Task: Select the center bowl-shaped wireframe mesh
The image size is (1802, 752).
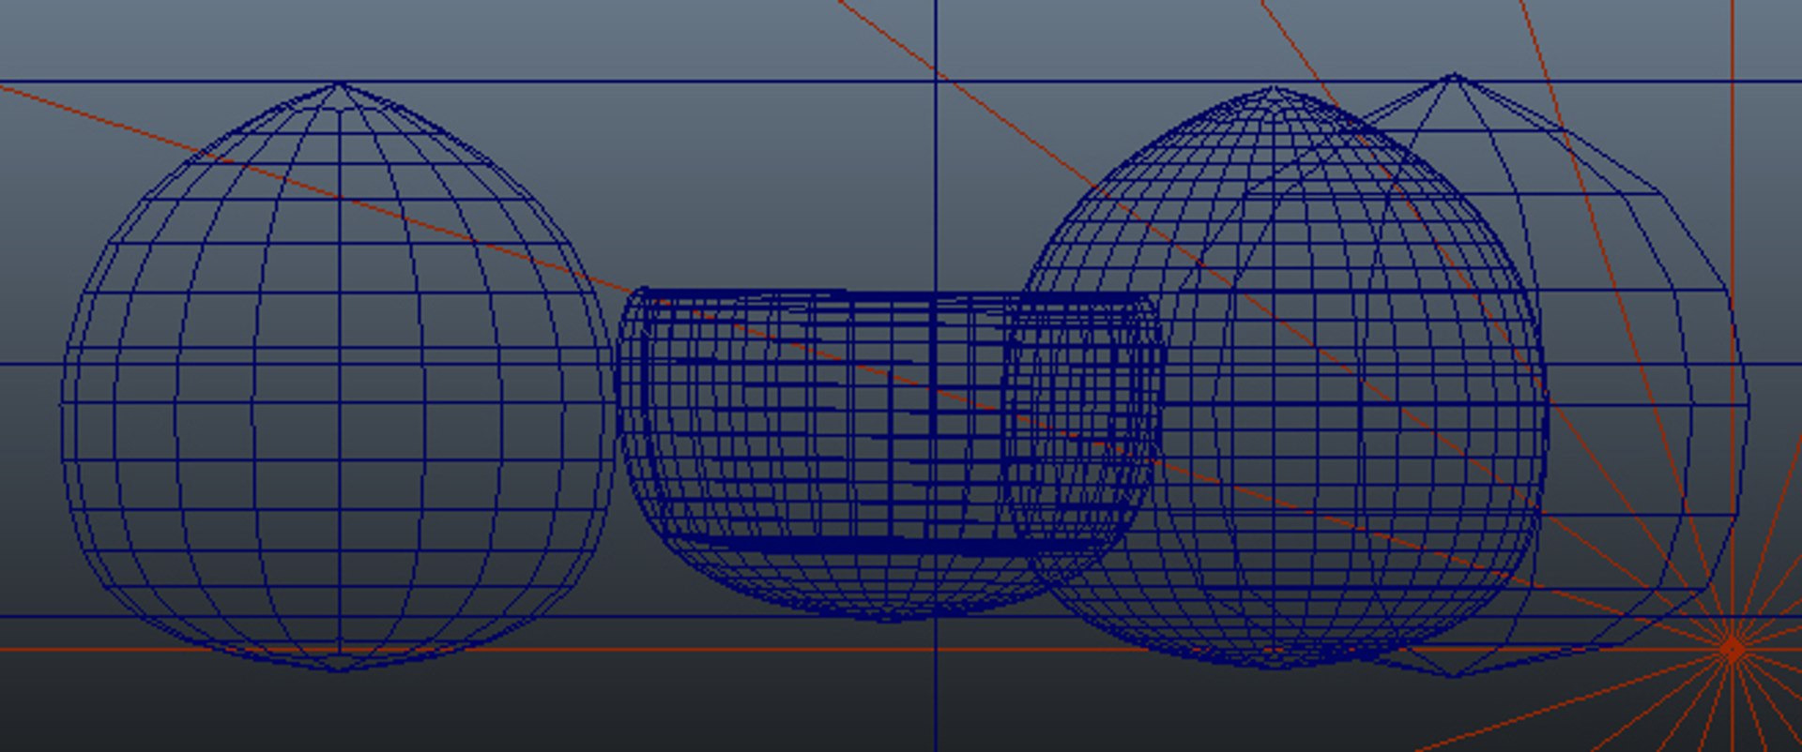Action: [x=890, y=455]
